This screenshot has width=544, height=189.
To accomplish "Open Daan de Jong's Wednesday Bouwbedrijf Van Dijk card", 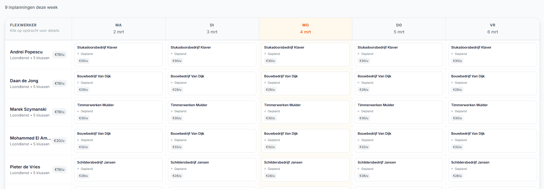I will point(305,83).
